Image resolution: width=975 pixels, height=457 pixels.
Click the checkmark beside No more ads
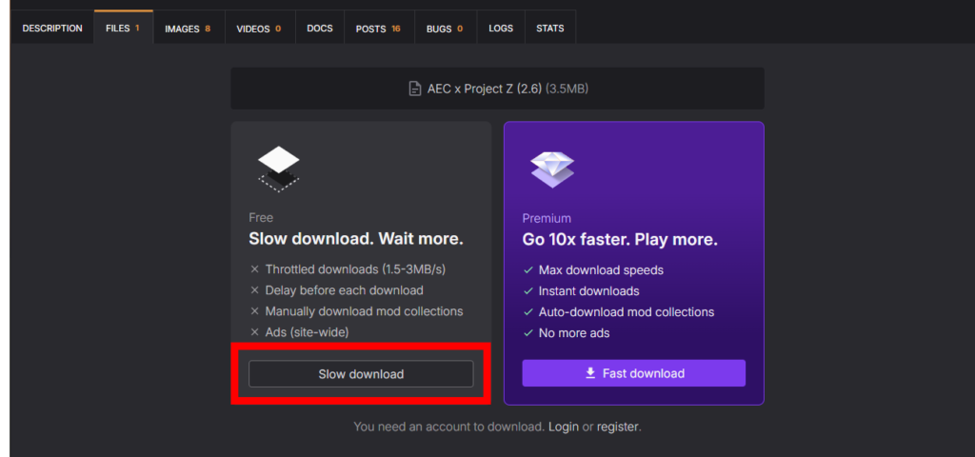528,333
